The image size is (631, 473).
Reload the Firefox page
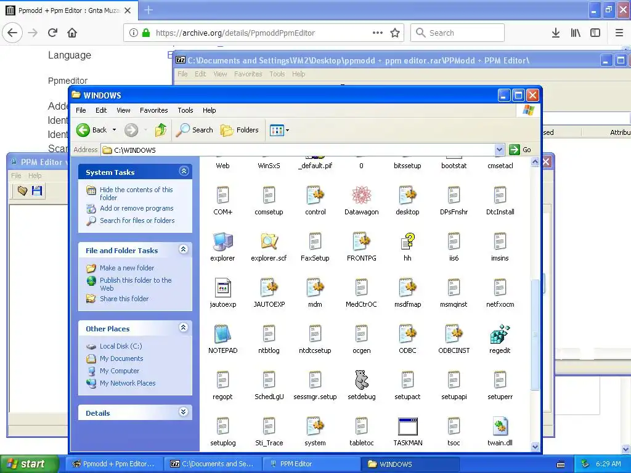point(52,33)
